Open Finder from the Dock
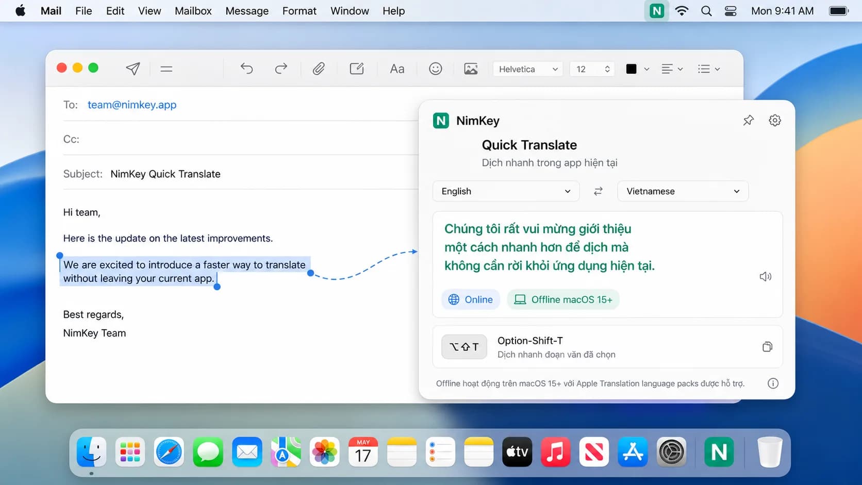 point(92,452)
